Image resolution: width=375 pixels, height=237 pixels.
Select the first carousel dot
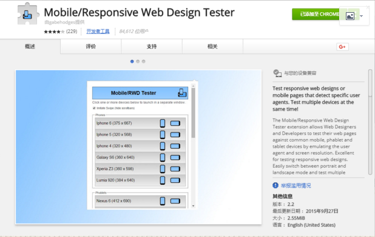point(132,61)
